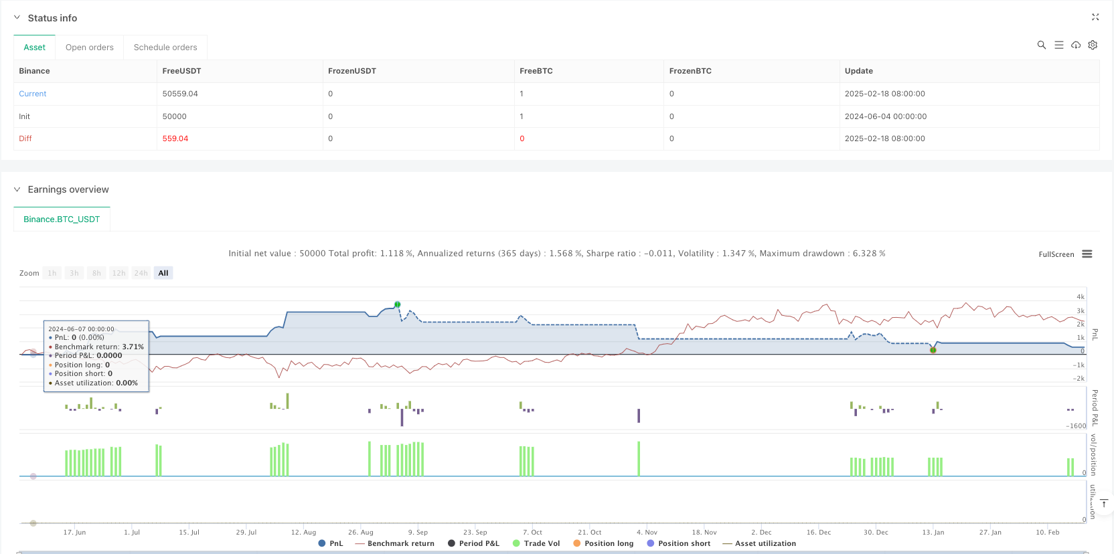
Task: Click the search icon above the asset table
Action: [1041, 45]
